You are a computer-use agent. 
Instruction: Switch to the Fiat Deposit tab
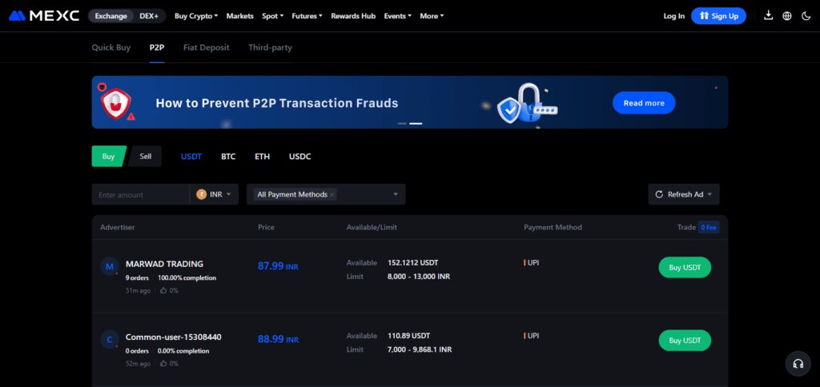point(206,47)
